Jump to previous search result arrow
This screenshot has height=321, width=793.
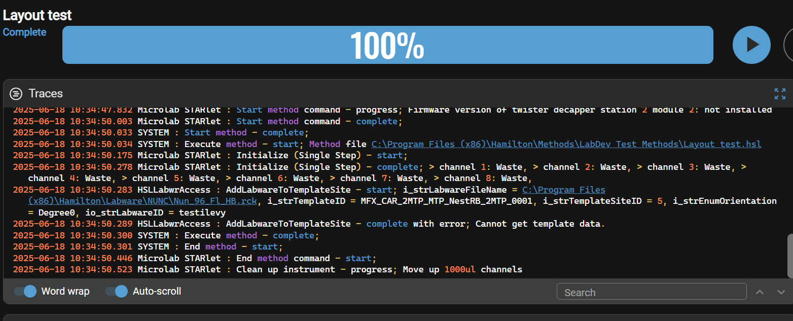[760, 292]
